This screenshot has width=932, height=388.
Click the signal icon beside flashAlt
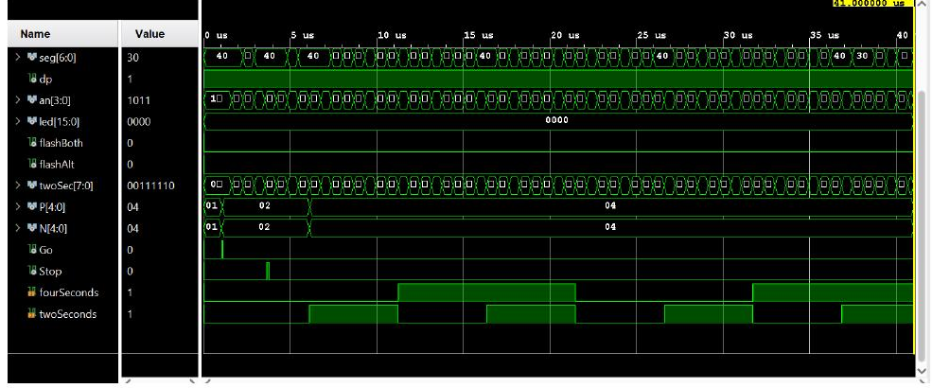[32, 165]
